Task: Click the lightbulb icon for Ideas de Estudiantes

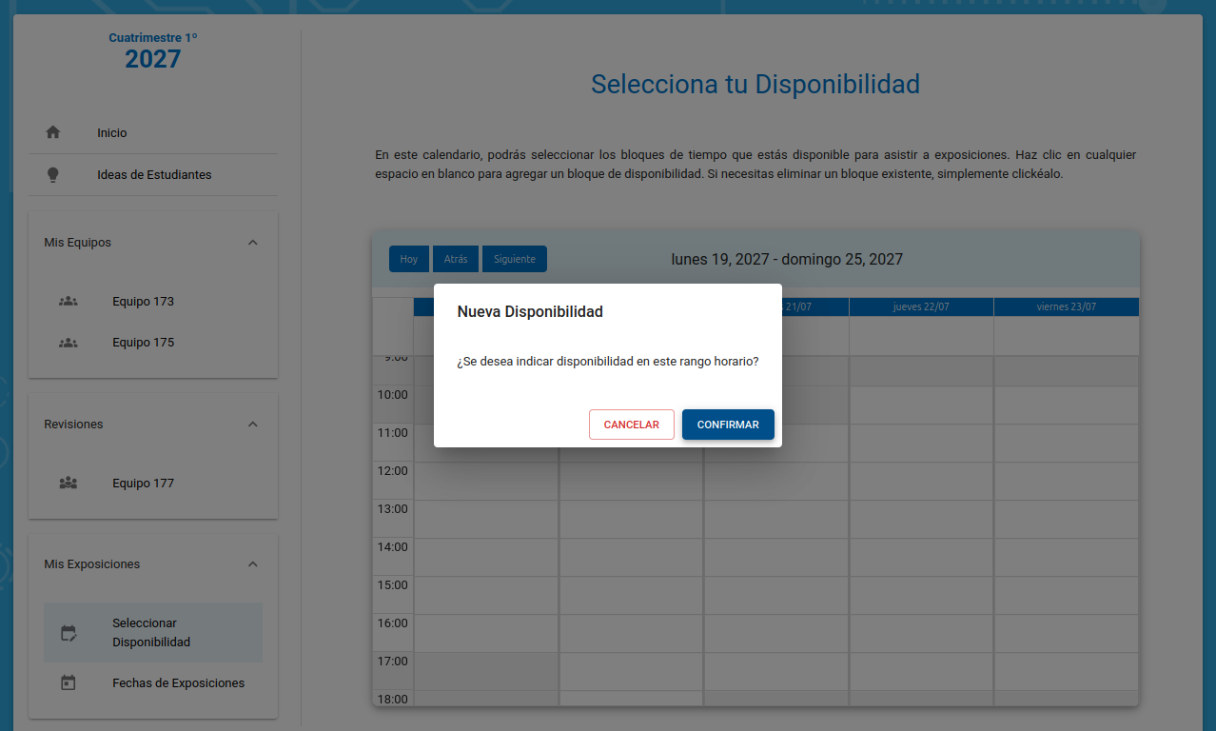Action: click(53, 175)
